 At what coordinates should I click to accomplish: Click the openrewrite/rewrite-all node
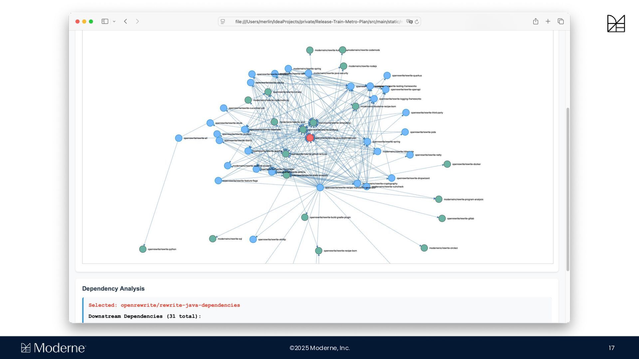pyautogui.click(x=179, y=138)
